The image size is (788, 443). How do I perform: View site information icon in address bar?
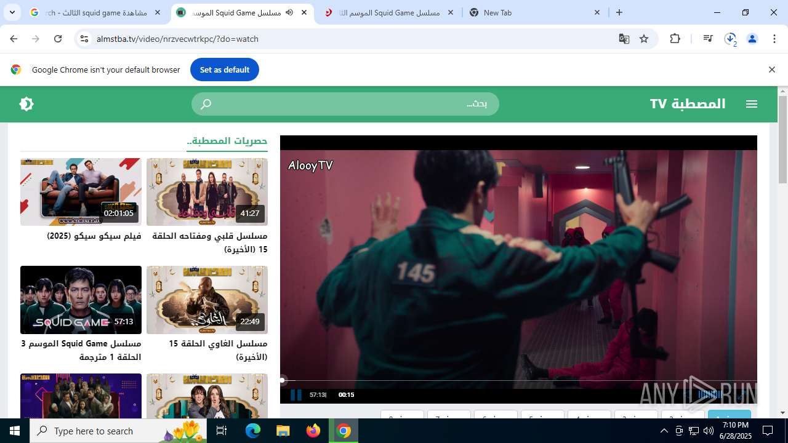84,39
